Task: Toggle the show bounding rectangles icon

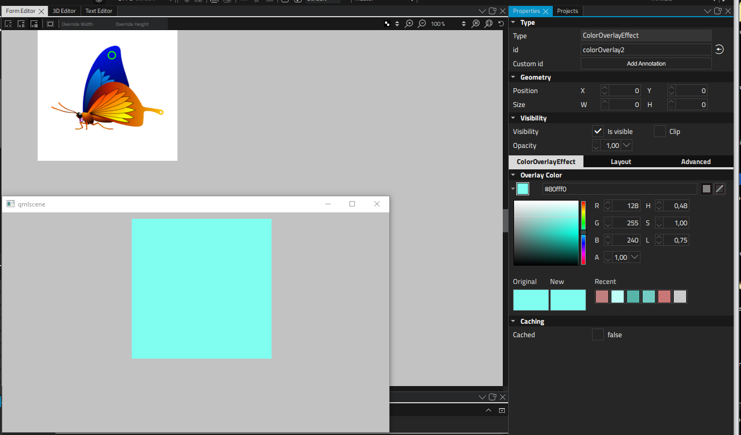Action: point(50,24)
